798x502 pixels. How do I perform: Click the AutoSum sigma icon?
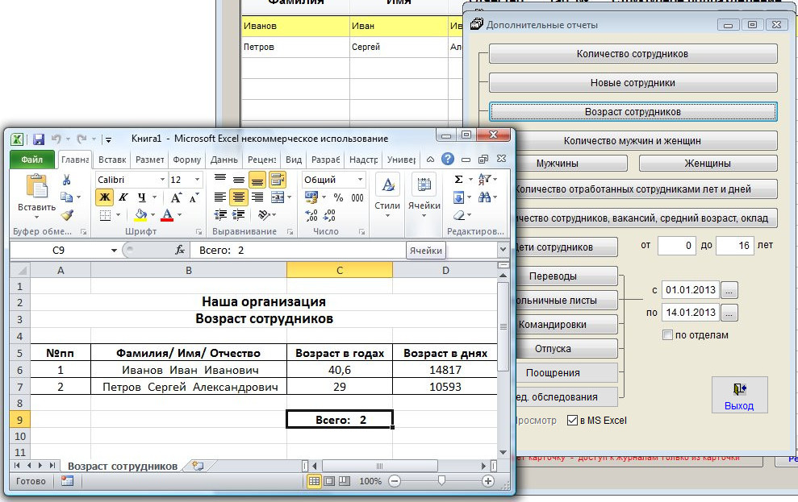(x=459, y=180)
